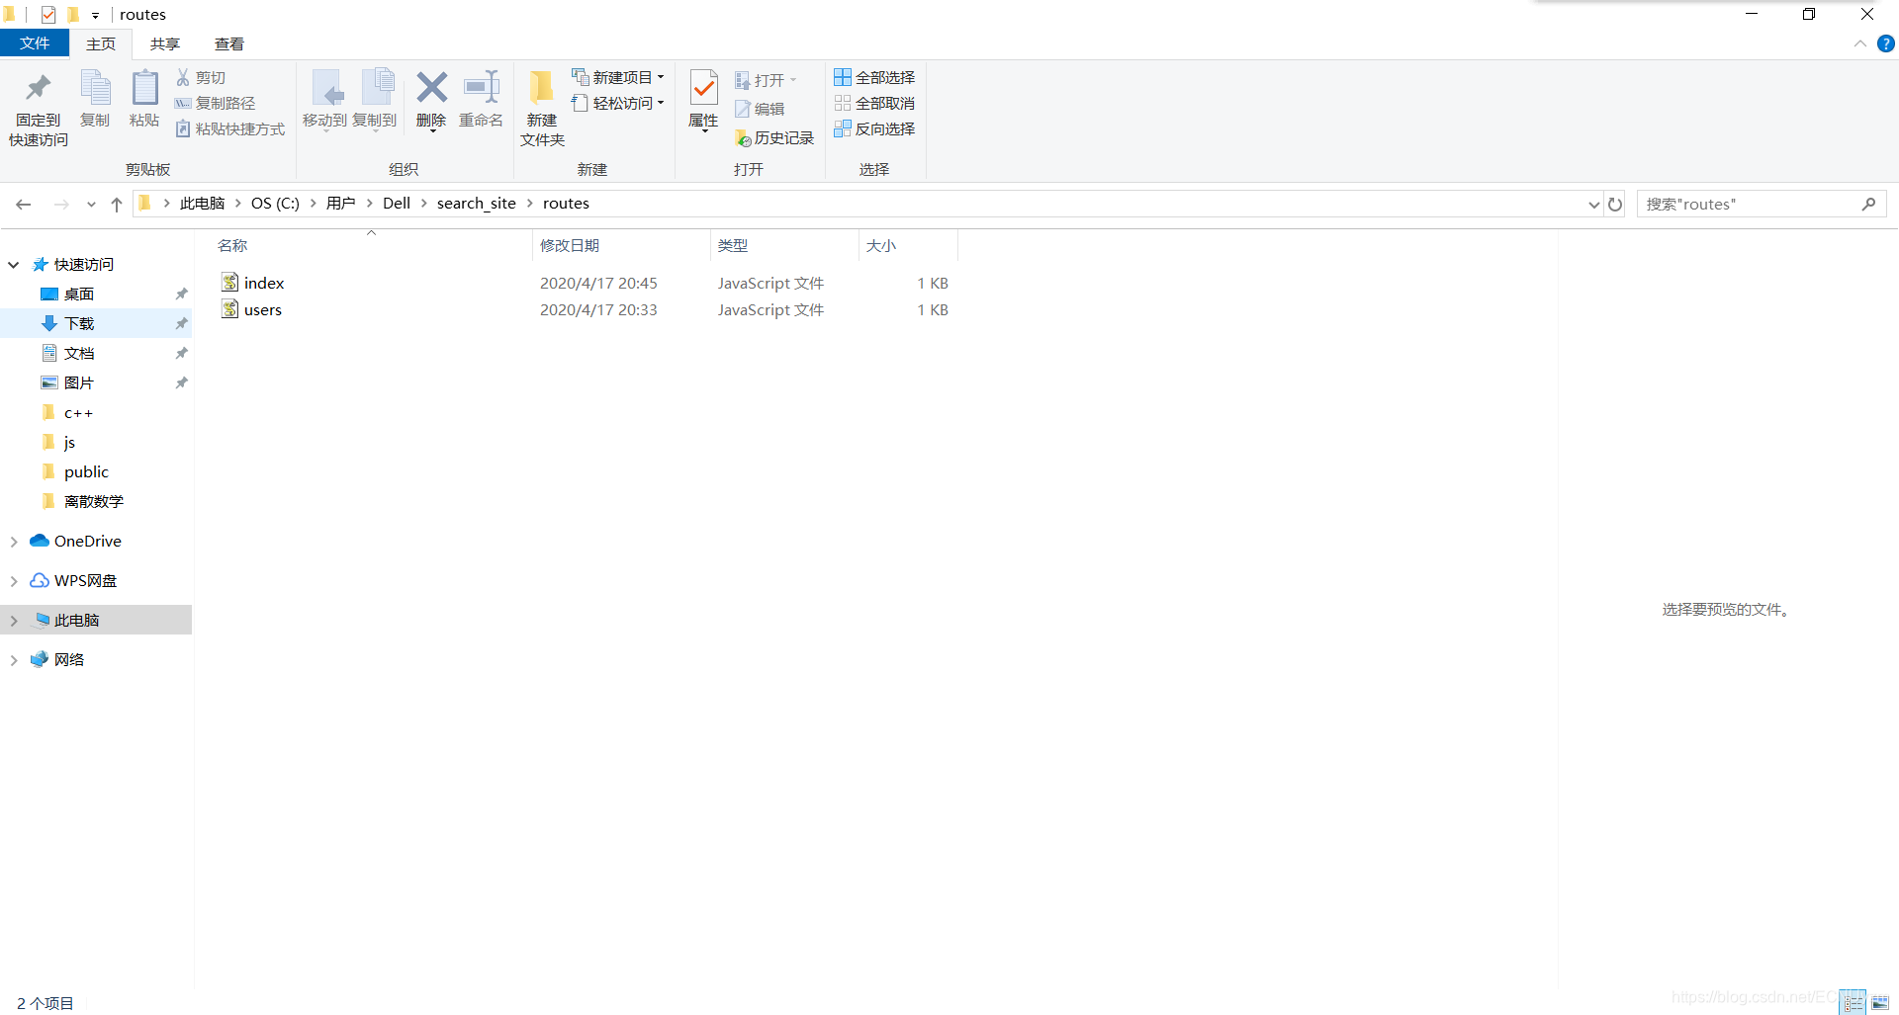Collapse the ribbon with the caret icon
This screenshot has height=1015, width=1899.
click(x=1860, y=43)
